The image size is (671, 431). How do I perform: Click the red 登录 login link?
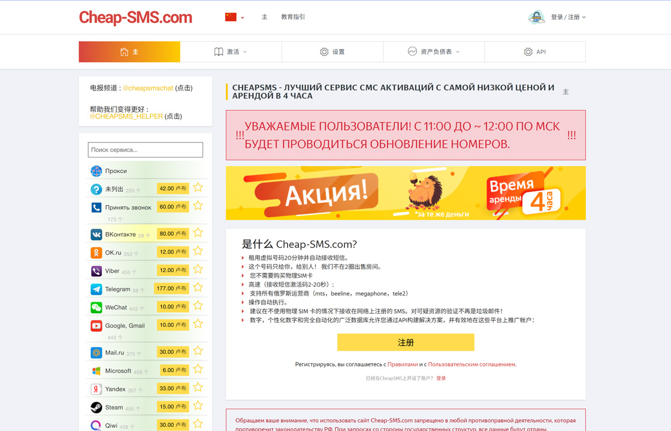click(441, 378)
